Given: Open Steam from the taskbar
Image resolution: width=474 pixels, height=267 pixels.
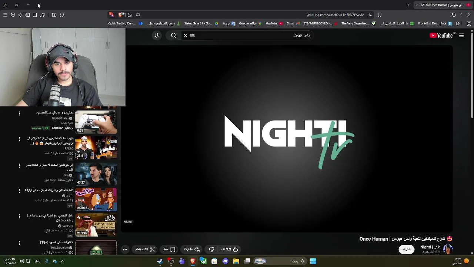Looking at the screenshot, I should tap(160, 261).
